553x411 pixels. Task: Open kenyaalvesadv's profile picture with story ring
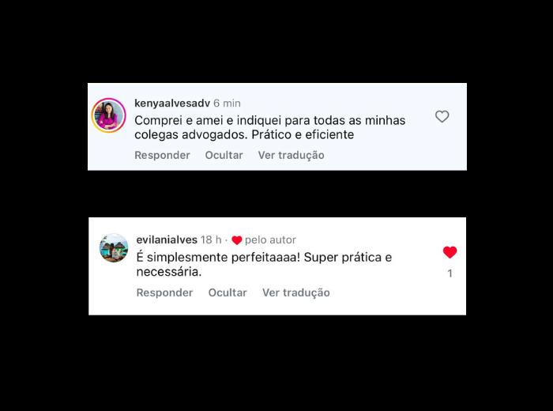[109, 115]
